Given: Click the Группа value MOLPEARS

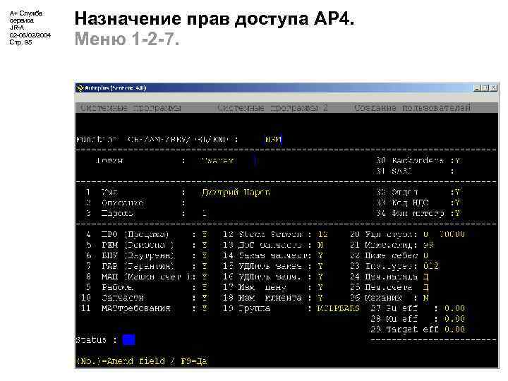Looking at the screenshot, I should pos(338,308).
